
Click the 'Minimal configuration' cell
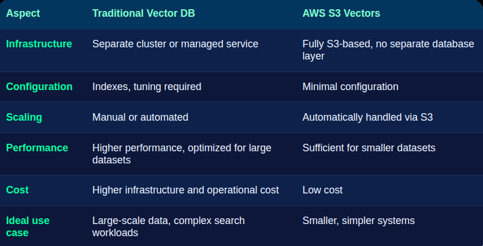(351, 87)
